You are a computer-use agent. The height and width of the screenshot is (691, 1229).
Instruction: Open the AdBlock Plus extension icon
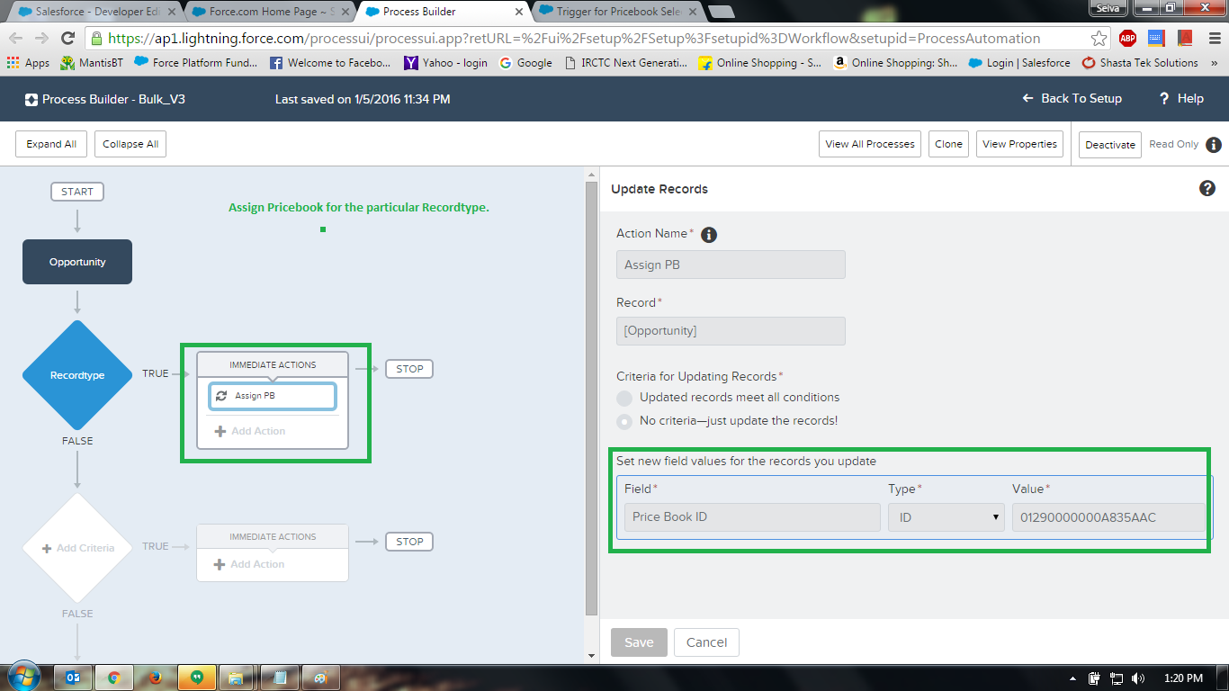click(x=1127, y=39)
